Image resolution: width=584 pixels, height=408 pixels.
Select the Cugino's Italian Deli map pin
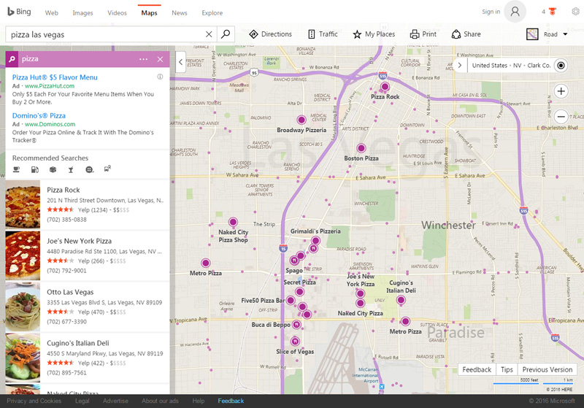[401, 300]
